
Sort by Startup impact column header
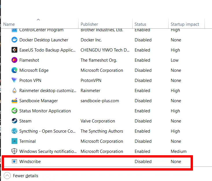pyautogui.click(x=185, y=24)
